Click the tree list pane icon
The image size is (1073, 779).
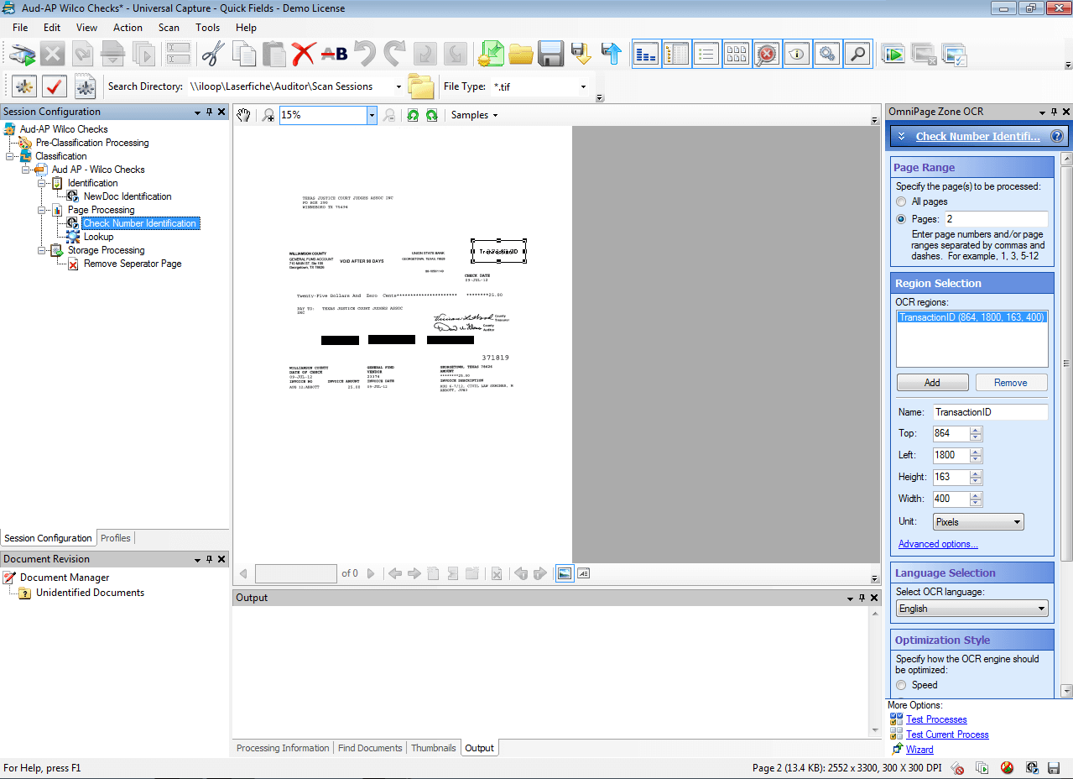coord(676,55)
